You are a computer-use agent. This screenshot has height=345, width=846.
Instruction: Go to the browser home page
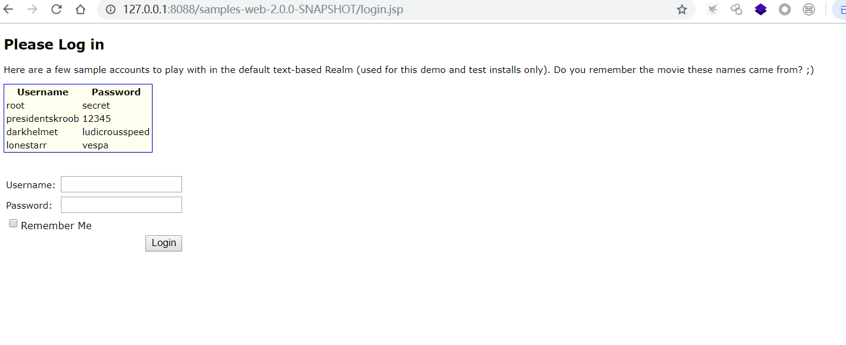(80, 10)
